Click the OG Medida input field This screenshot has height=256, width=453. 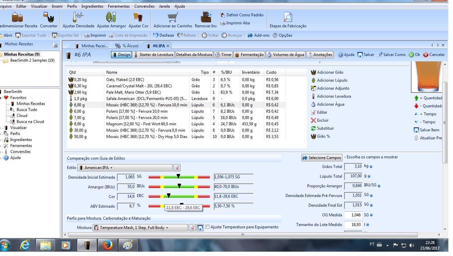pos(353,215)
